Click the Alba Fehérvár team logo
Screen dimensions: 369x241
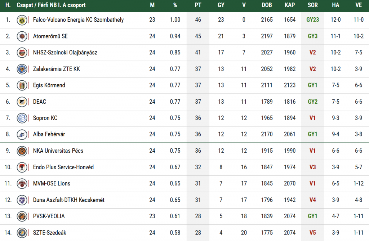(22, 134)
